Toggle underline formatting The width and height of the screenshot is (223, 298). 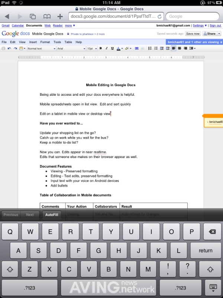coord(112,48)
